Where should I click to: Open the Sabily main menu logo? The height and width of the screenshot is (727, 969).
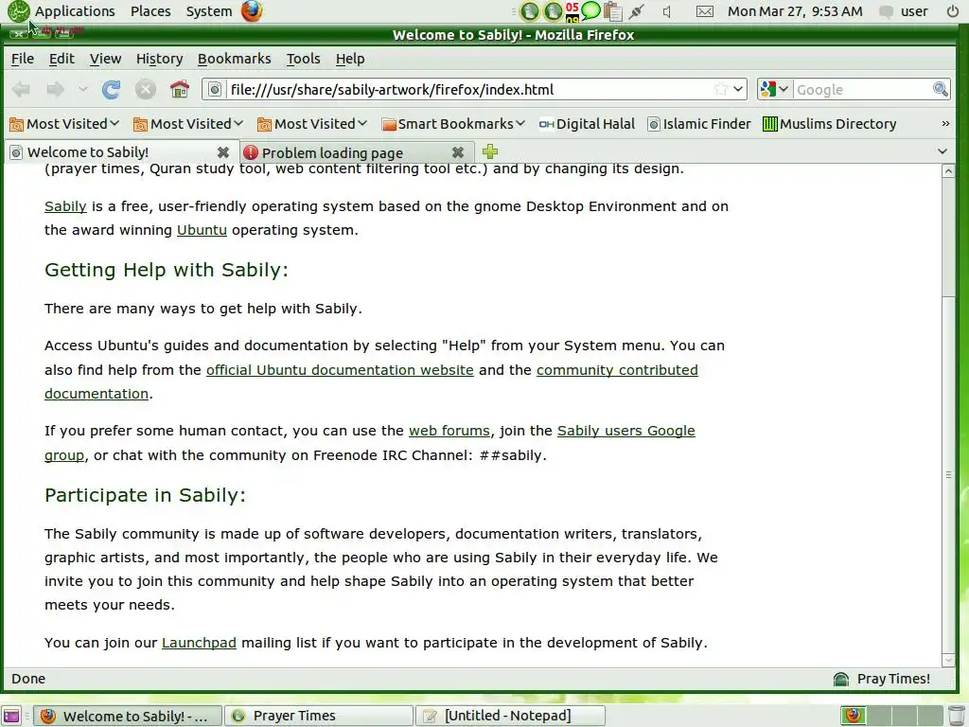19,11
